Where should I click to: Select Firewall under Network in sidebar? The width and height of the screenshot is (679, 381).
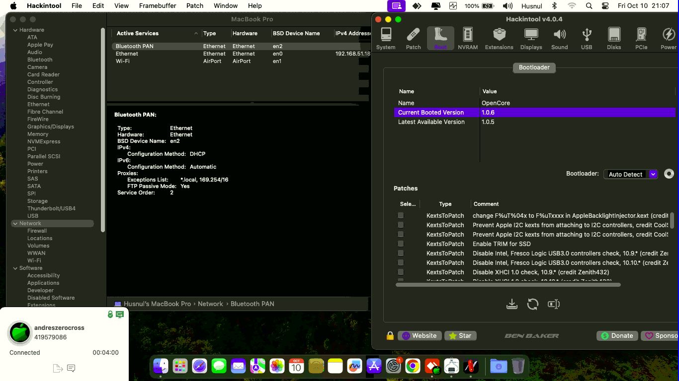pyautogui.click(x=37, y=231)
